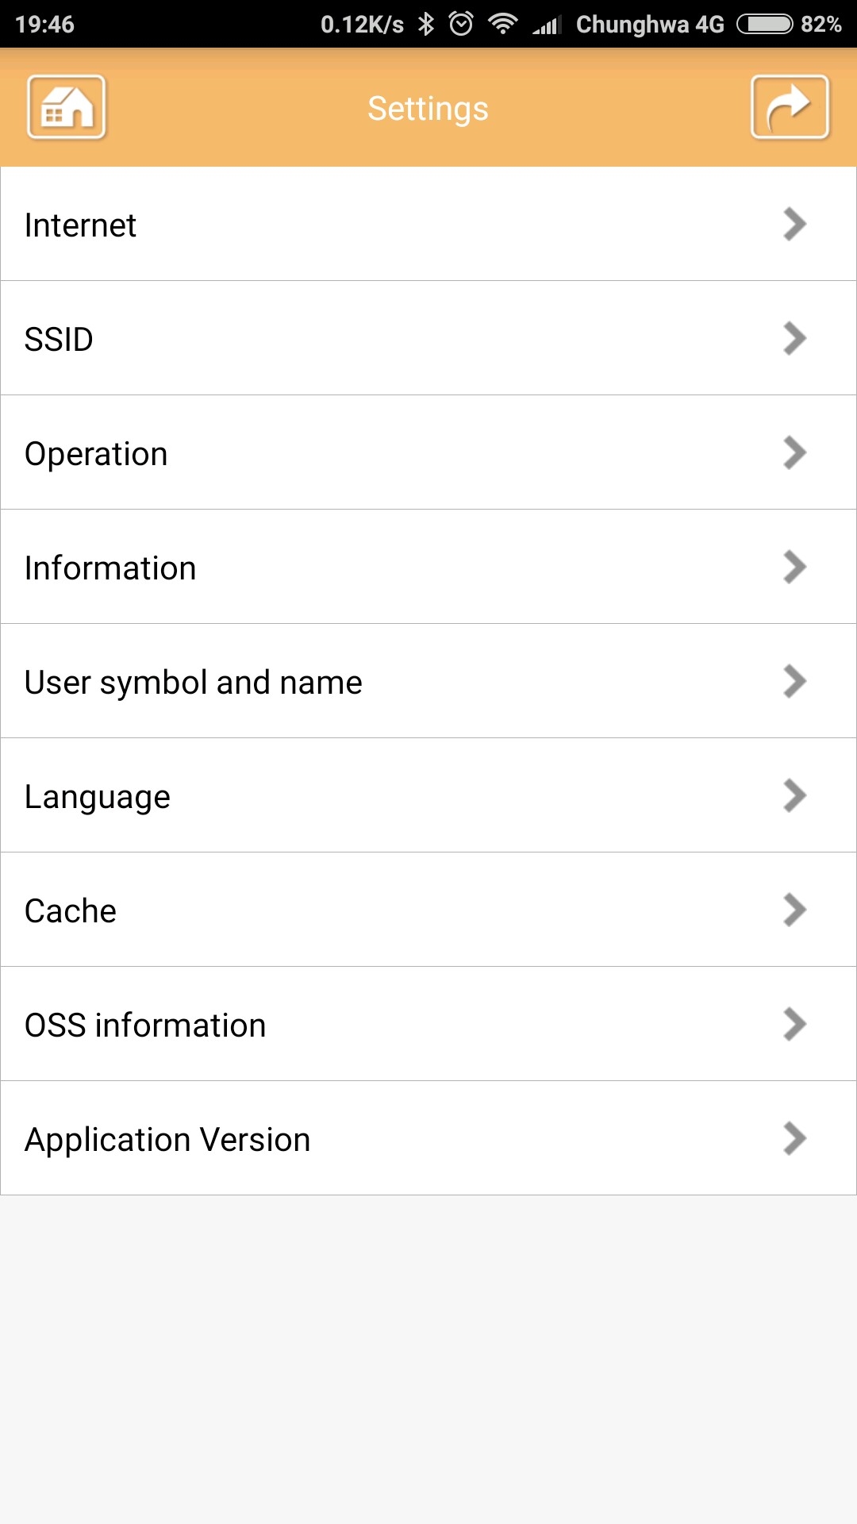Tap the Bluetooth icon in status bar
The width and height of the screenshot is (857, 1524).
coord(426,24)
